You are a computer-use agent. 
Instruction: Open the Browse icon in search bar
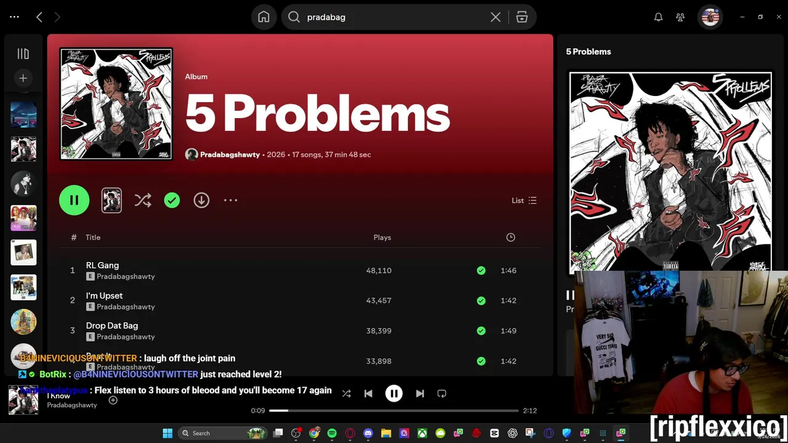click(x=522, y=17)
